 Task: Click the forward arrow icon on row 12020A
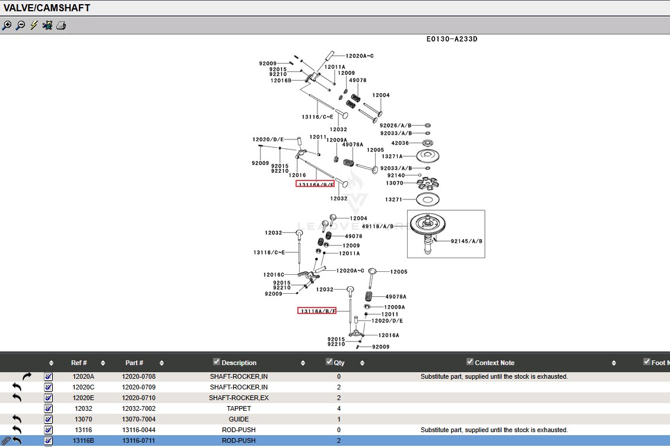click(x=27, y=376)
